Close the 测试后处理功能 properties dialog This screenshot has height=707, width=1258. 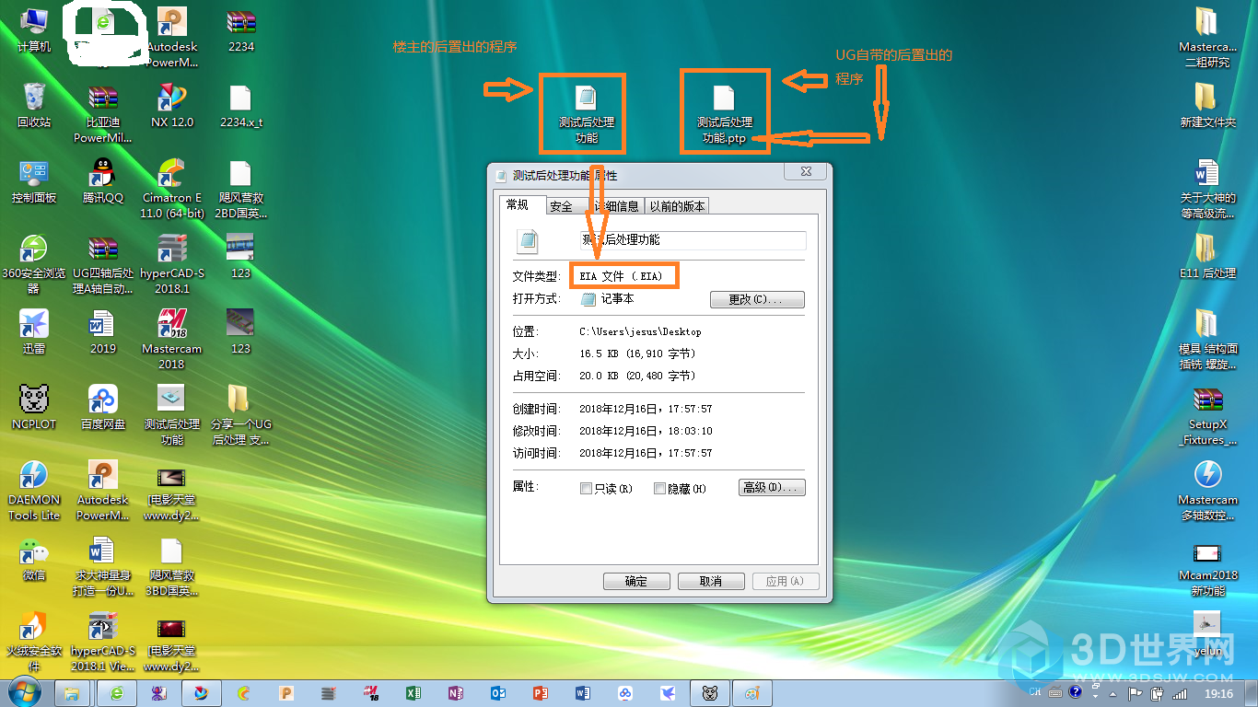point(806,172)
